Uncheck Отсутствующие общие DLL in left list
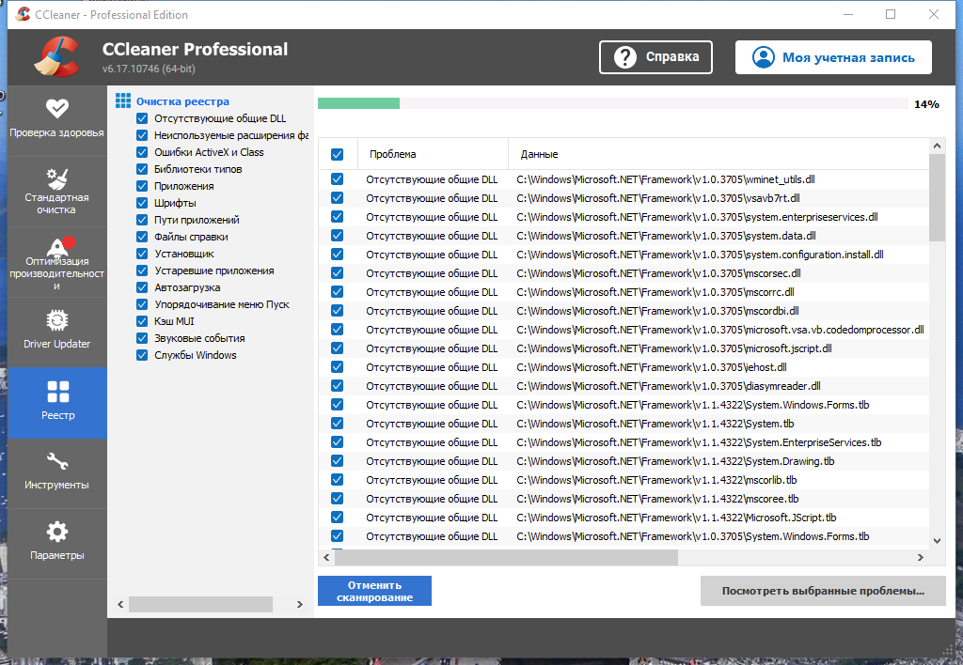This screenshot has width=963, height=665. coord(142,118)
